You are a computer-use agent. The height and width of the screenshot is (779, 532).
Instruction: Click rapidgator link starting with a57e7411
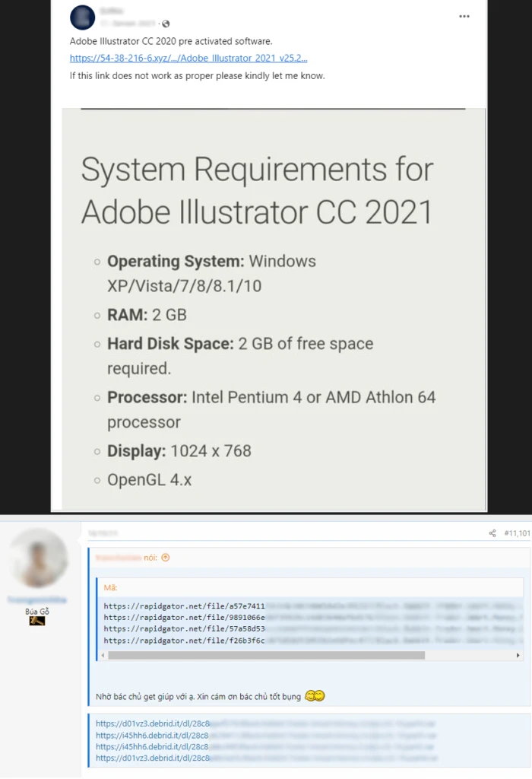click(184, 606)
